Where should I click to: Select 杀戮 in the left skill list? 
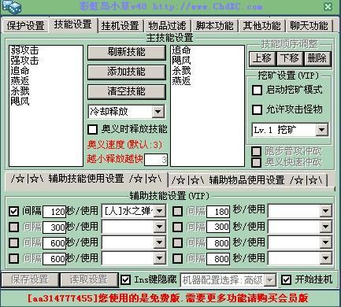click(x=20, y=91)
